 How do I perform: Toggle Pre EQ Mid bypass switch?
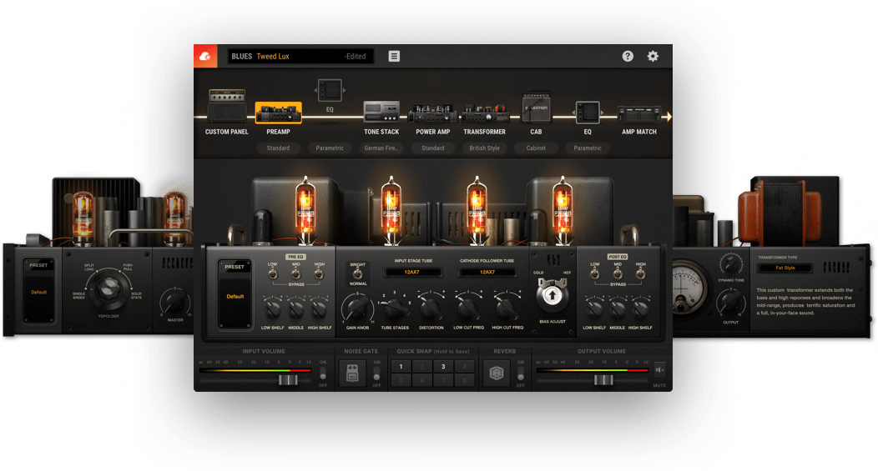295,273
